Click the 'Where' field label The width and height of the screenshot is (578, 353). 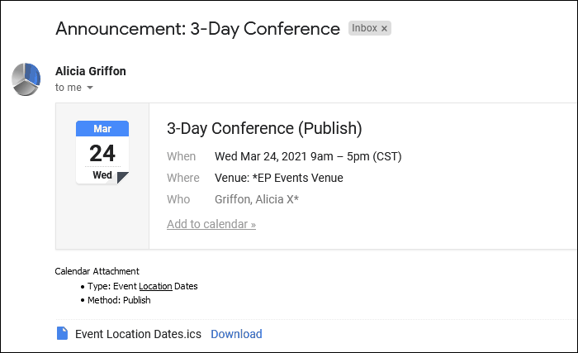(x=182, y=178)
